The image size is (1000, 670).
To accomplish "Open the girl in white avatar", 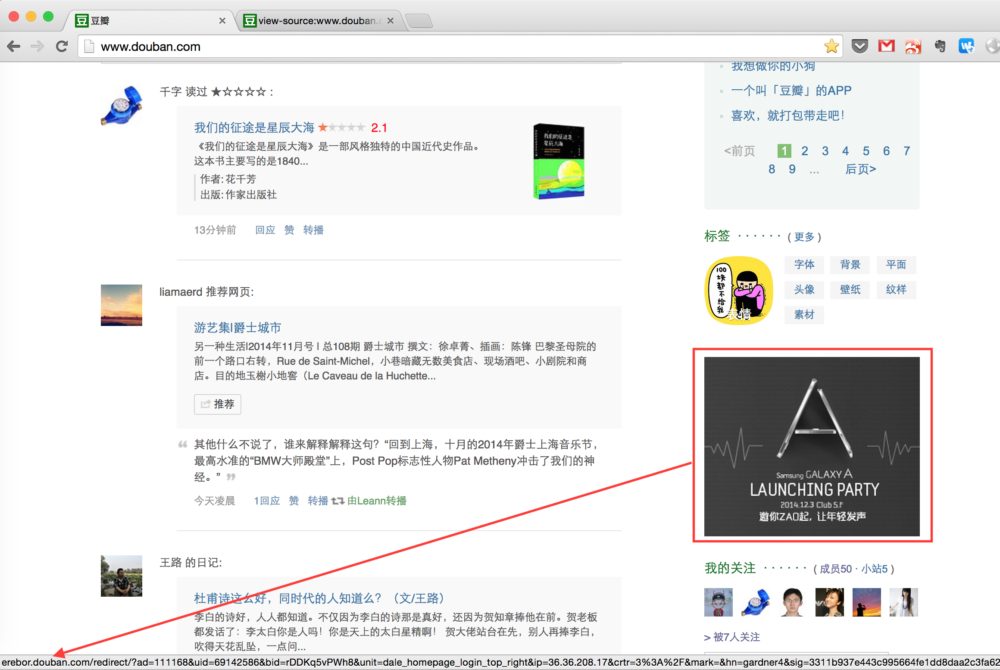I will click(904, 602).
